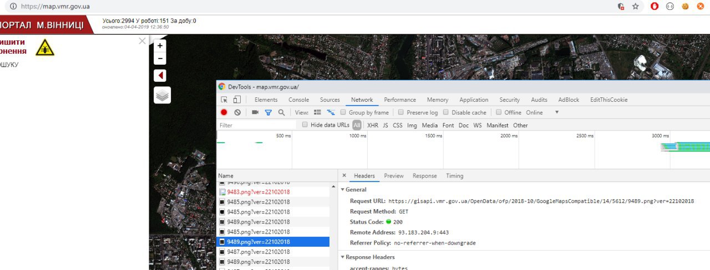This screenshot has height=270, width=710.
Task: Toggle the blue network filter icon
Action: pyautogui.click(x=268, y=112)
